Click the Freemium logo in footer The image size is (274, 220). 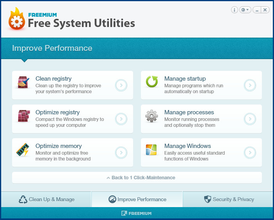137,213
